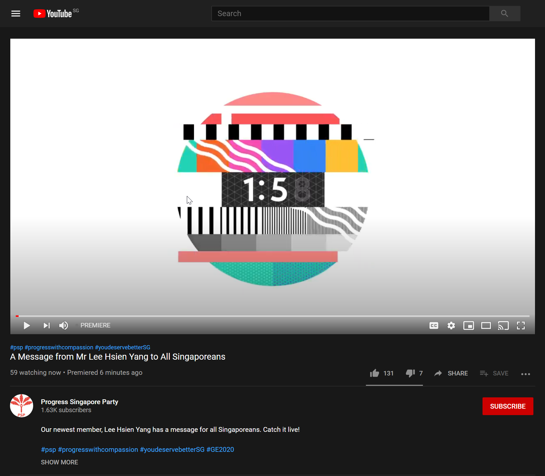Dislike the video with thumbs down
Image resolution: width=545 pixels, height=476 pixels.
pyautogui.click(x=410, y=373)
